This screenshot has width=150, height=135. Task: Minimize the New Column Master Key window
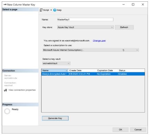click(x=124, y=4)
